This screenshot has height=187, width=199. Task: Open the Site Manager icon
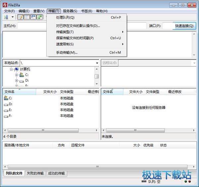click(6, 17)
